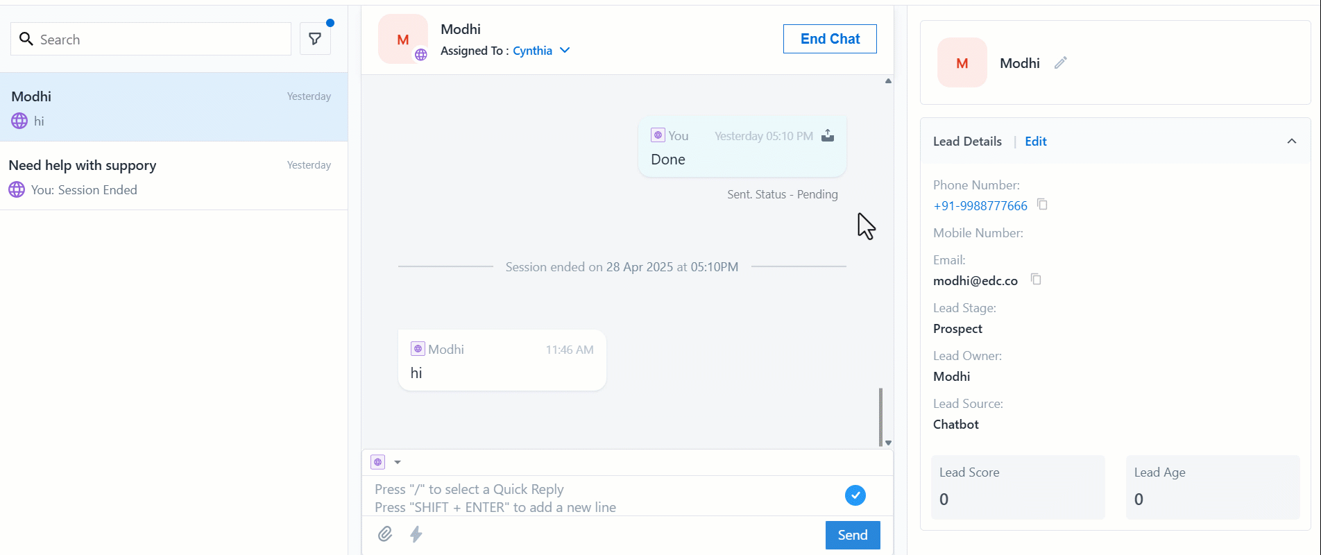End the chat with End Chat button

tap(830, 39)
